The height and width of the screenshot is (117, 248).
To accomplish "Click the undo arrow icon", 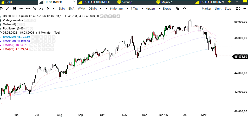I will click(x=185, y=9).
